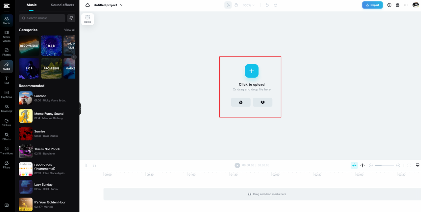Select the Music tab

32,5
